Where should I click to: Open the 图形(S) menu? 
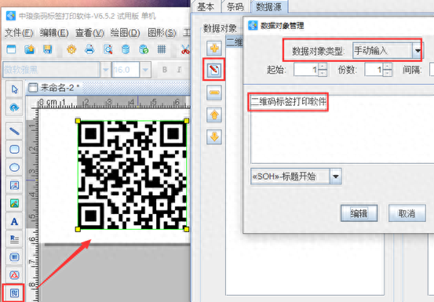point(162,33)
